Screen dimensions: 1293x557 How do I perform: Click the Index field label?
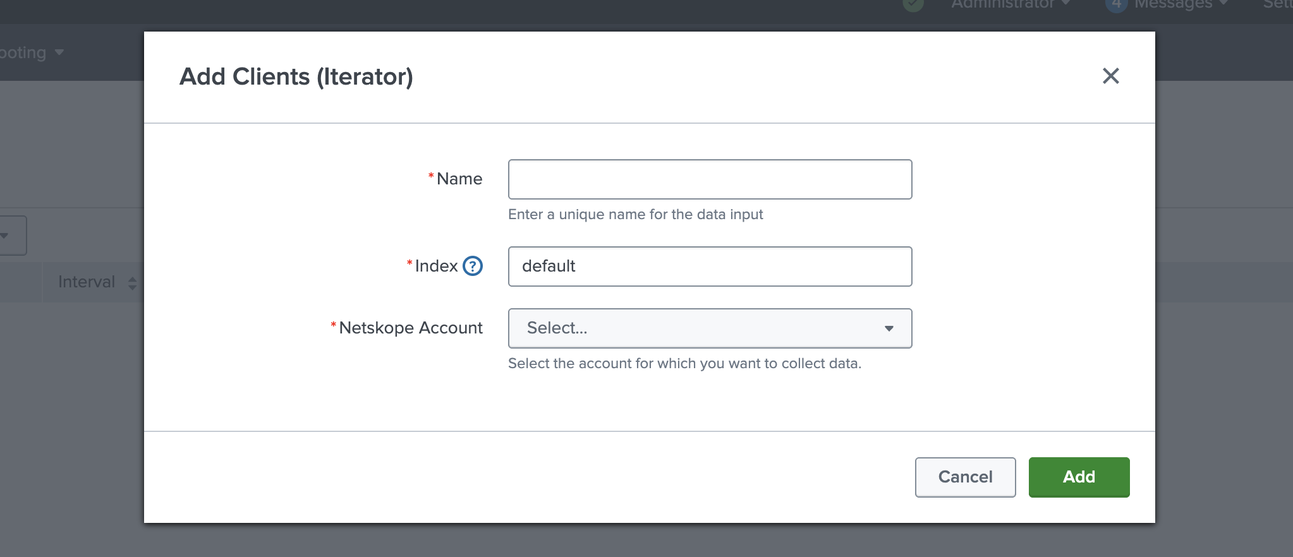(x=436, y=266)
